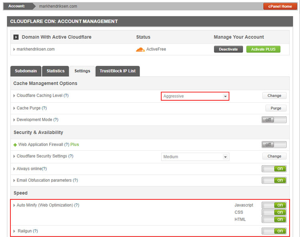This screenshot has width=300, height=237.
Task: Select the Settings tab
Action: (82, 71)
